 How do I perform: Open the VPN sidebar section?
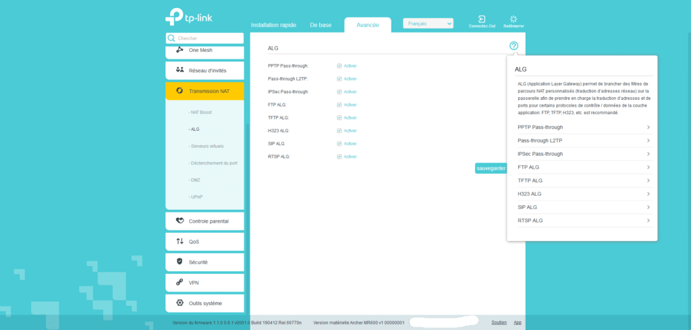coord(204,283)
